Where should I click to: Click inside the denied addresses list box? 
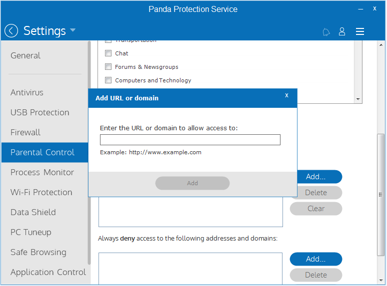pyautogui.click(x=190, y=269)
